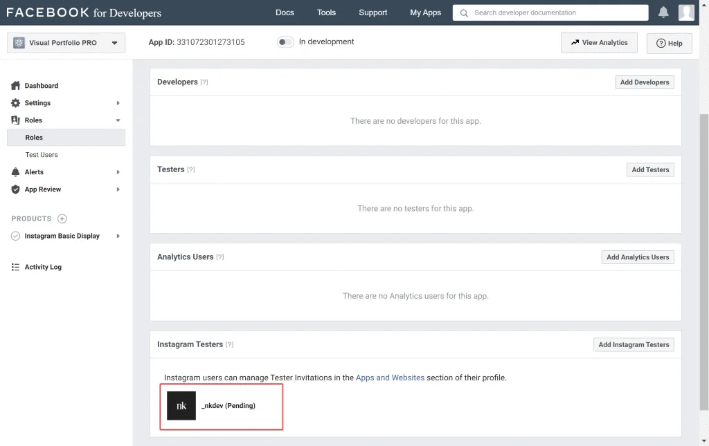709x446 pixels.
Task: Click the Visual Portfolio PRO app icon
Action: 19,43
